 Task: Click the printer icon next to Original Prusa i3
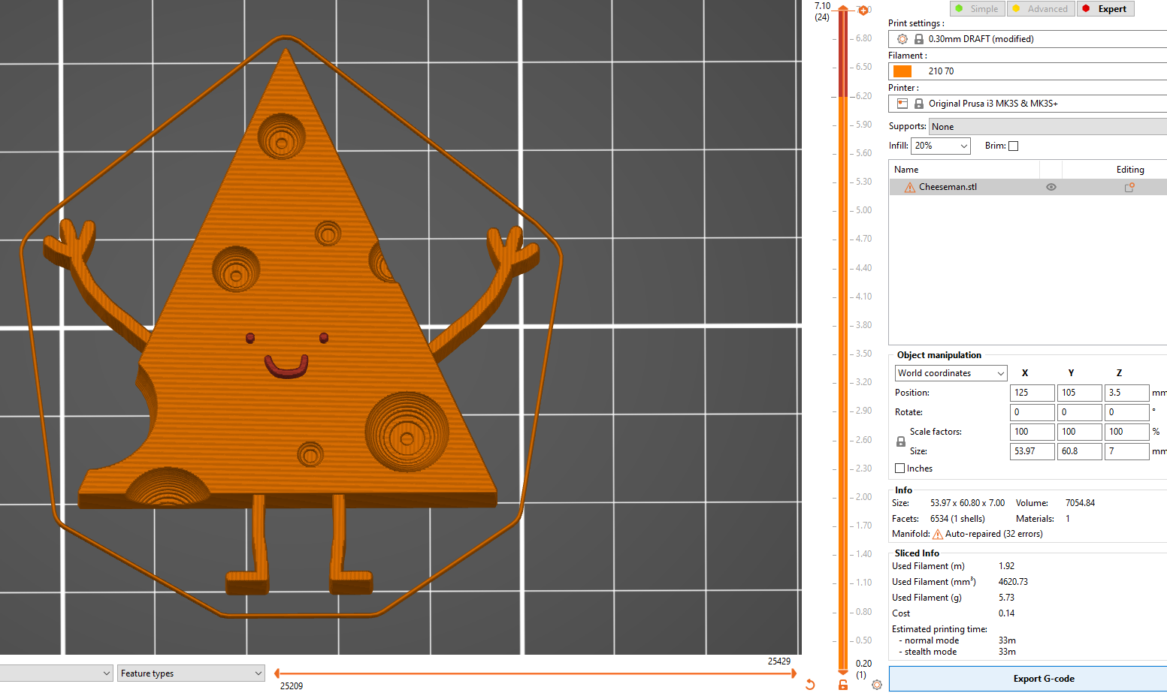901,103
